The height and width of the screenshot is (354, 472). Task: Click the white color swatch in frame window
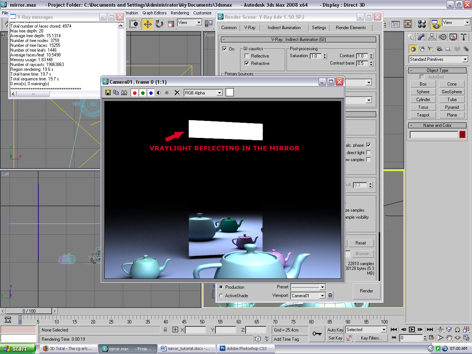(230, 92)
